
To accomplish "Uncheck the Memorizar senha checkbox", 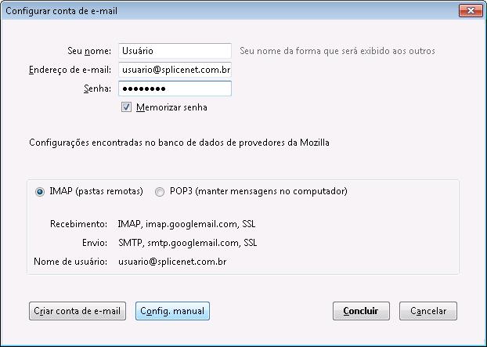I will 126,107.
